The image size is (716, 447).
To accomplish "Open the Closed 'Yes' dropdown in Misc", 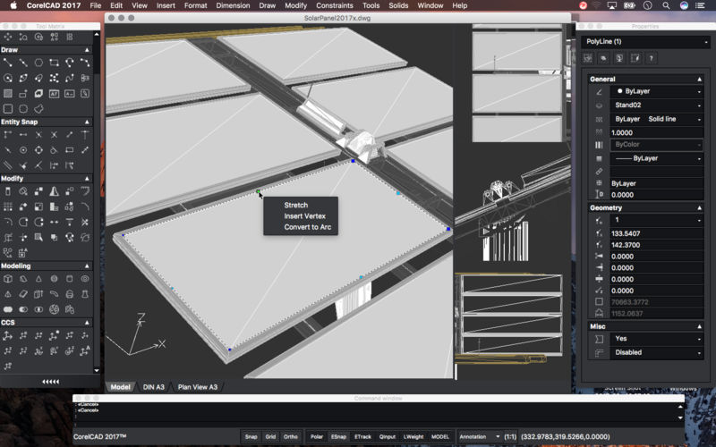I will 656,339.
